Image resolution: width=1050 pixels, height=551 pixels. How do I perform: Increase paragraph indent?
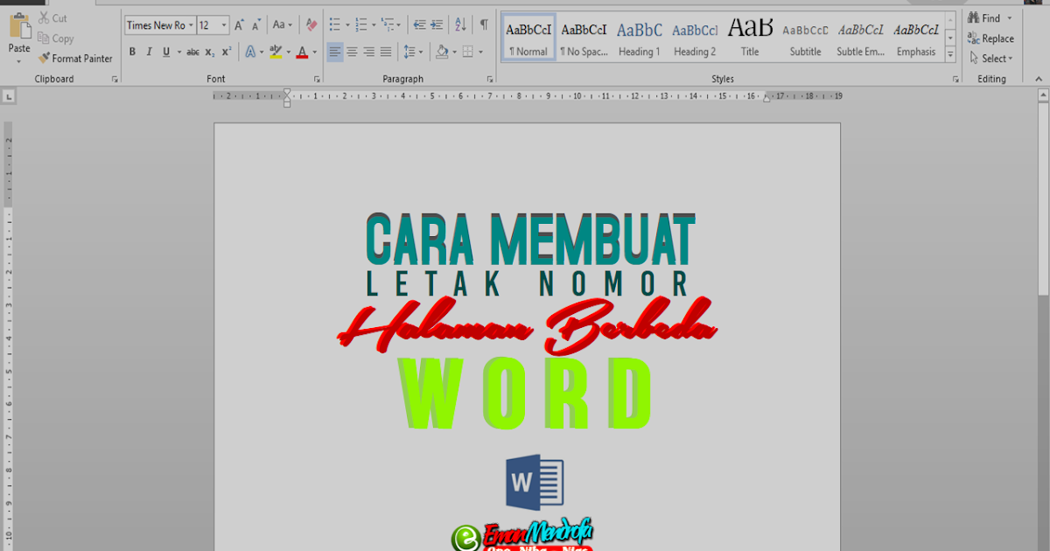pyautogui.click(x=437, y=25)
